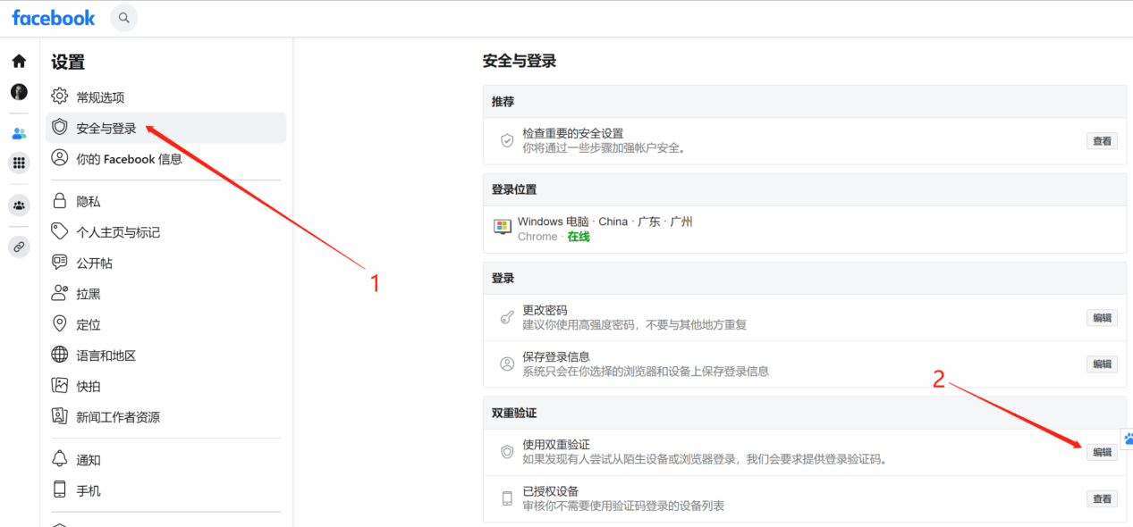The image size is (1133, 527).
Task: Open the grid menu icon in sidebar
Action: (19, 163)
